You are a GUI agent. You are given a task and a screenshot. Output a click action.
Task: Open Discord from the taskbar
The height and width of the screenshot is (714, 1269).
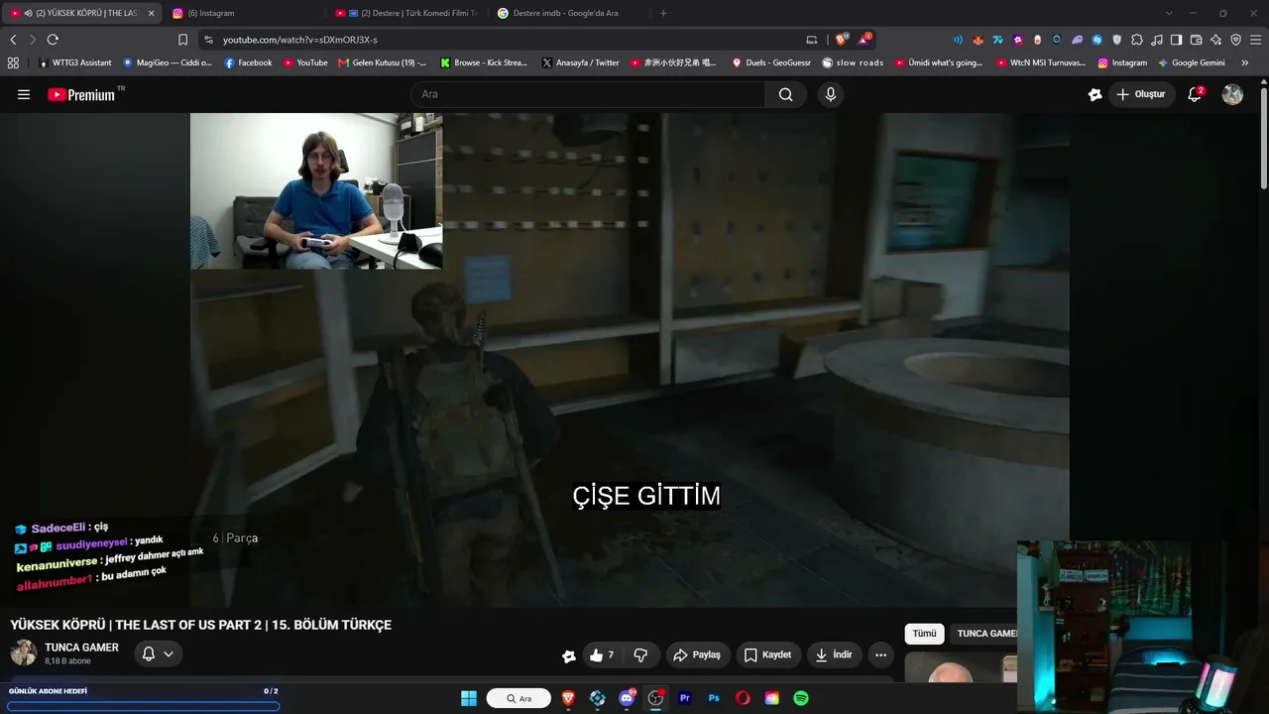pyautogui.click(x=627, y=698)
